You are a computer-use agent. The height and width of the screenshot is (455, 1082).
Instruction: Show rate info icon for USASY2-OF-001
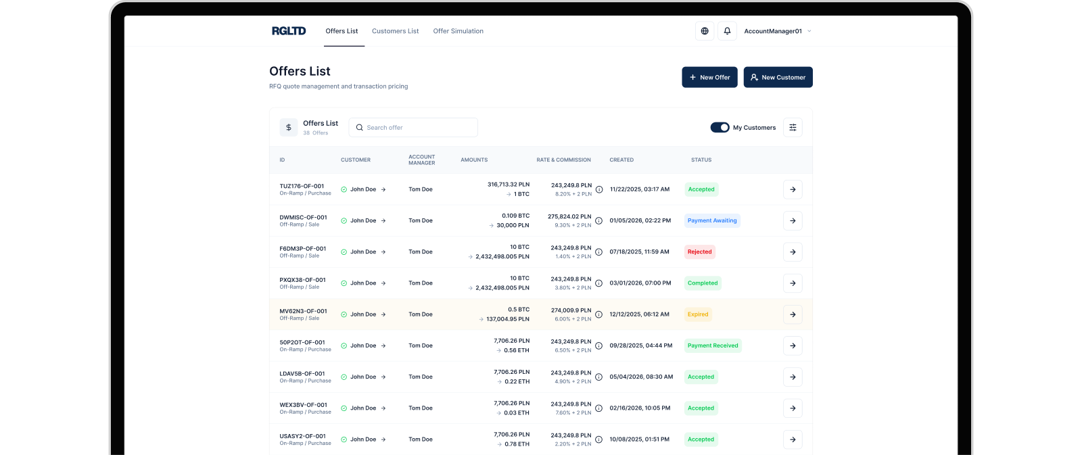598,439
